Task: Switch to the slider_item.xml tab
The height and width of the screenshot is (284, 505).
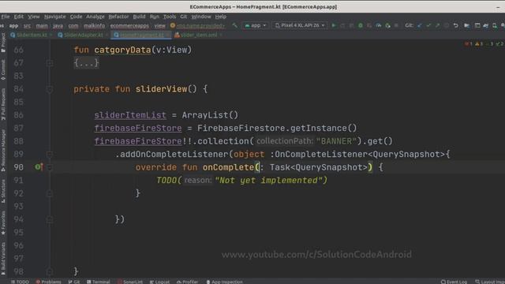Action: coord(198,35)
